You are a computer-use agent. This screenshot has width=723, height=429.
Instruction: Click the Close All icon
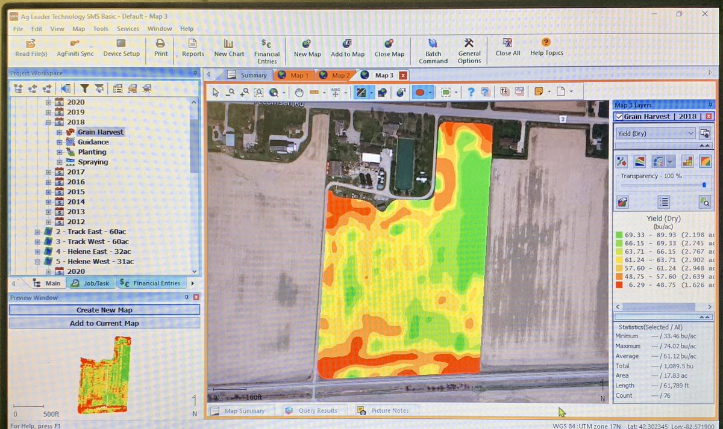[508, 48]
